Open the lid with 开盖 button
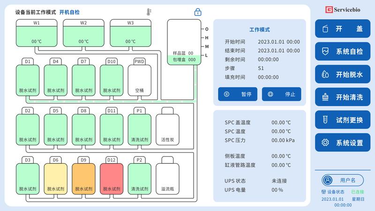This screenshot has width=375, height=211. tap(343, 29)
